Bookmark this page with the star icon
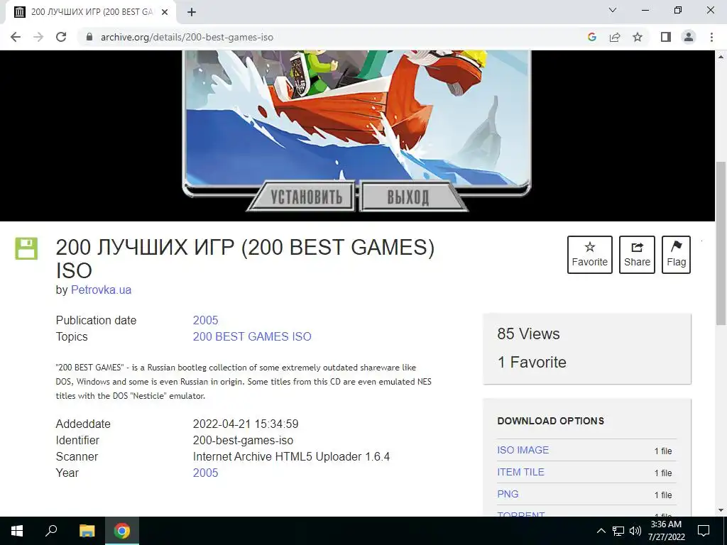The height and width of the screenshot is (545, 727). tap(638, 37)
